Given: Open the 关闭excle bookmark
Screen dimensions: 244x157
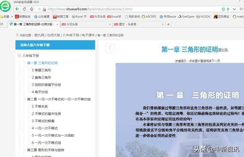Looking at the screenshot, I should coord(168,16).
